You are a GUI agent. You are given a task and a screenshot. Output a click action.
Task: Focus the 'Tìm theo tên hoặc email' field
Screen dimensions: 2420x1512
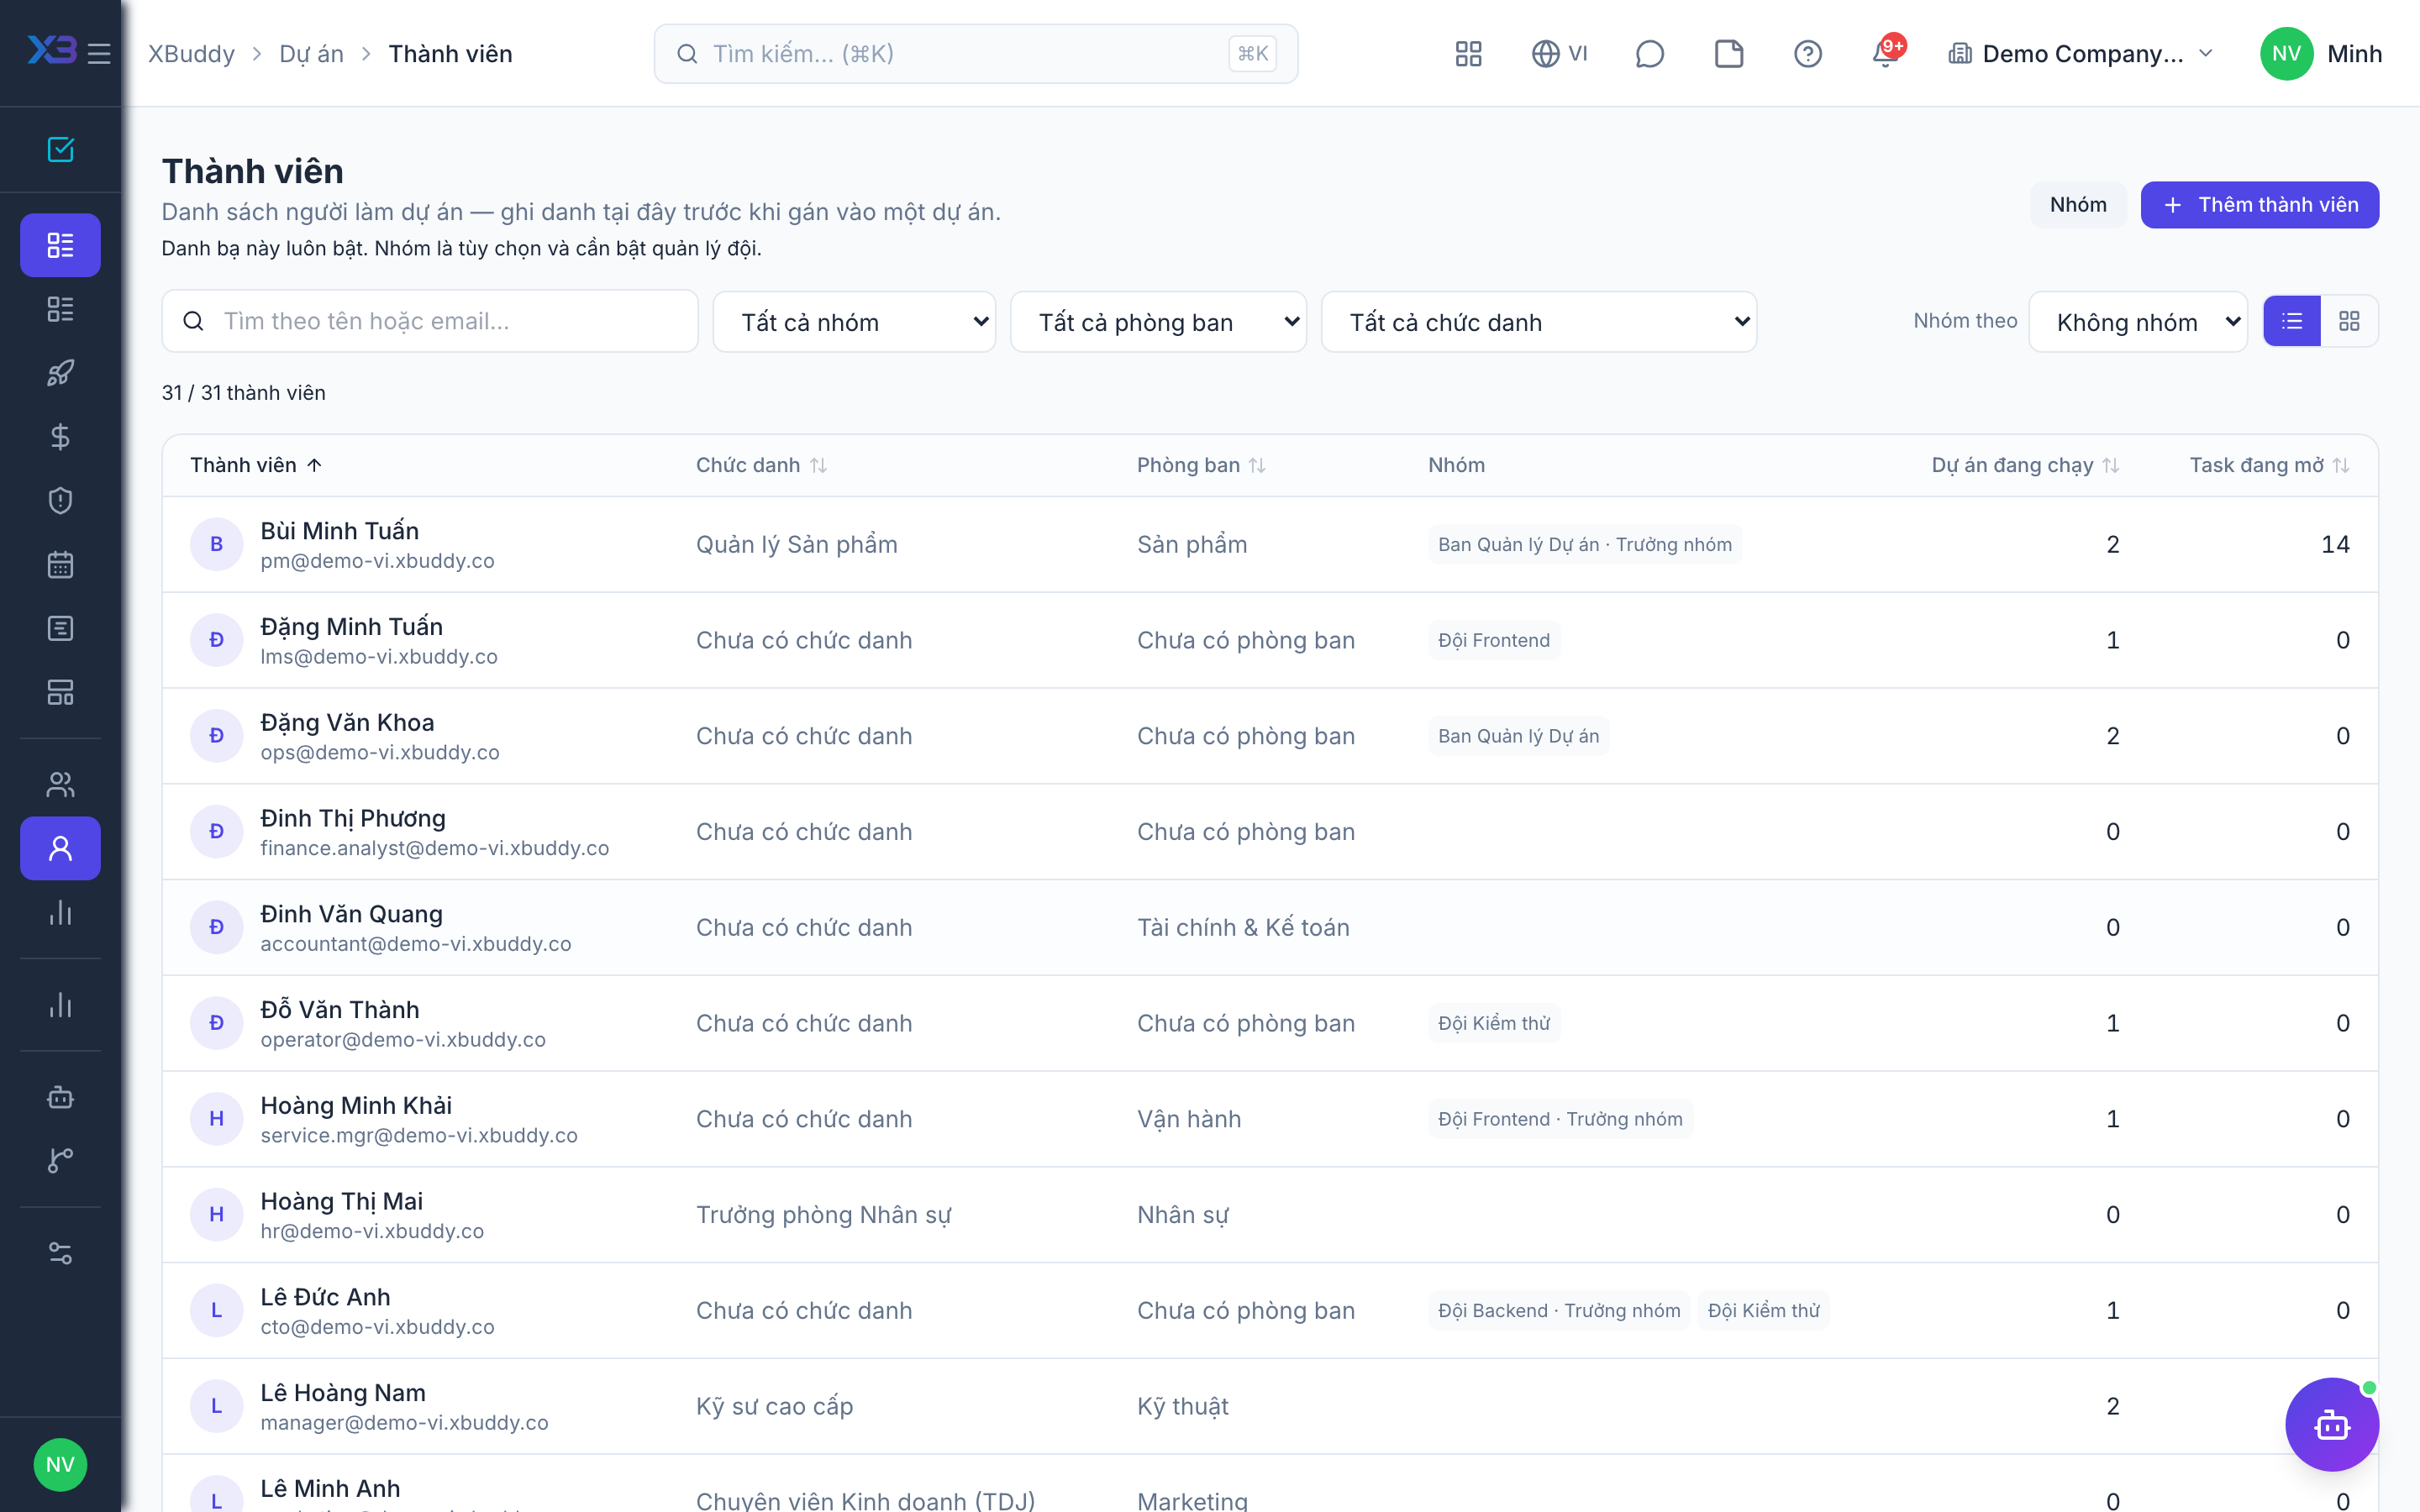pyautogui.click(x=430, y=321)
